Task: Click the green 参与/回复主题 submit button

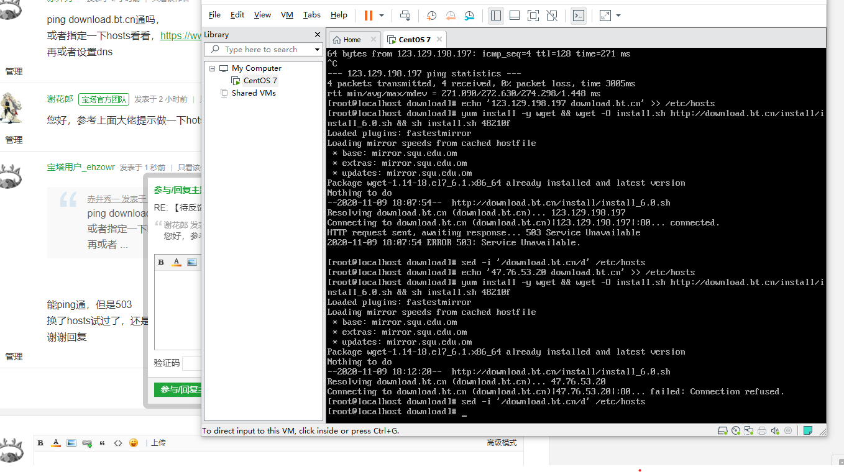Action: (x=178, y=389)
